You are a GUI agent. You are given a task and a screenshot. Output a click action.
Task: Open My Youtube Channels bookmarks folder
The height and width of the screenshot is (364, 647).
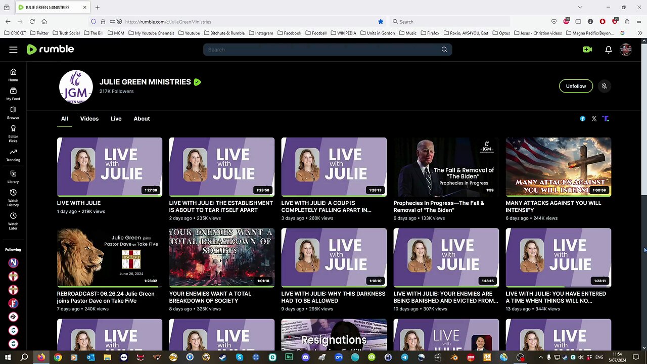151,33
